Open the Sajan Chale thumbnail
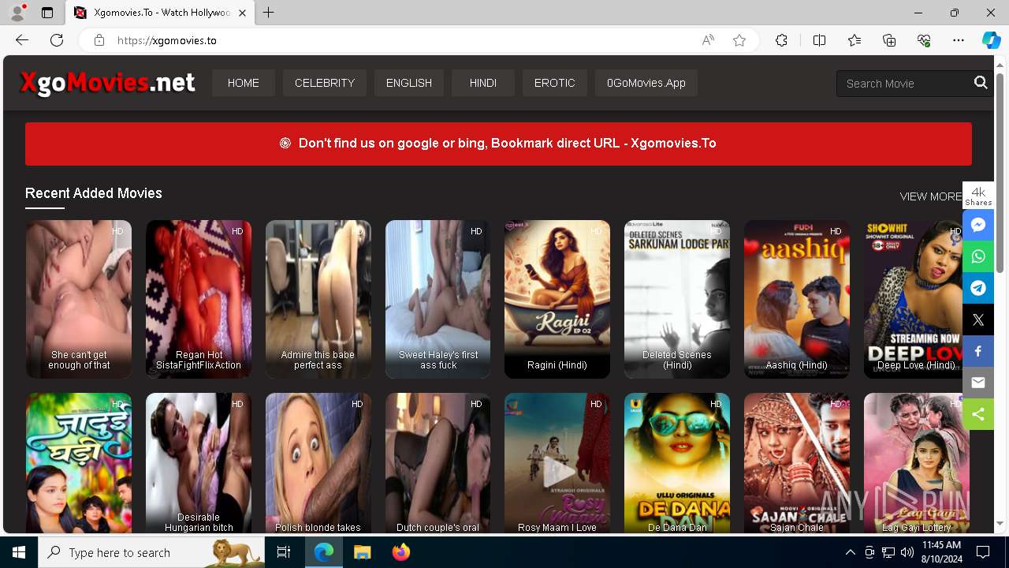 (x=797, y=463)
